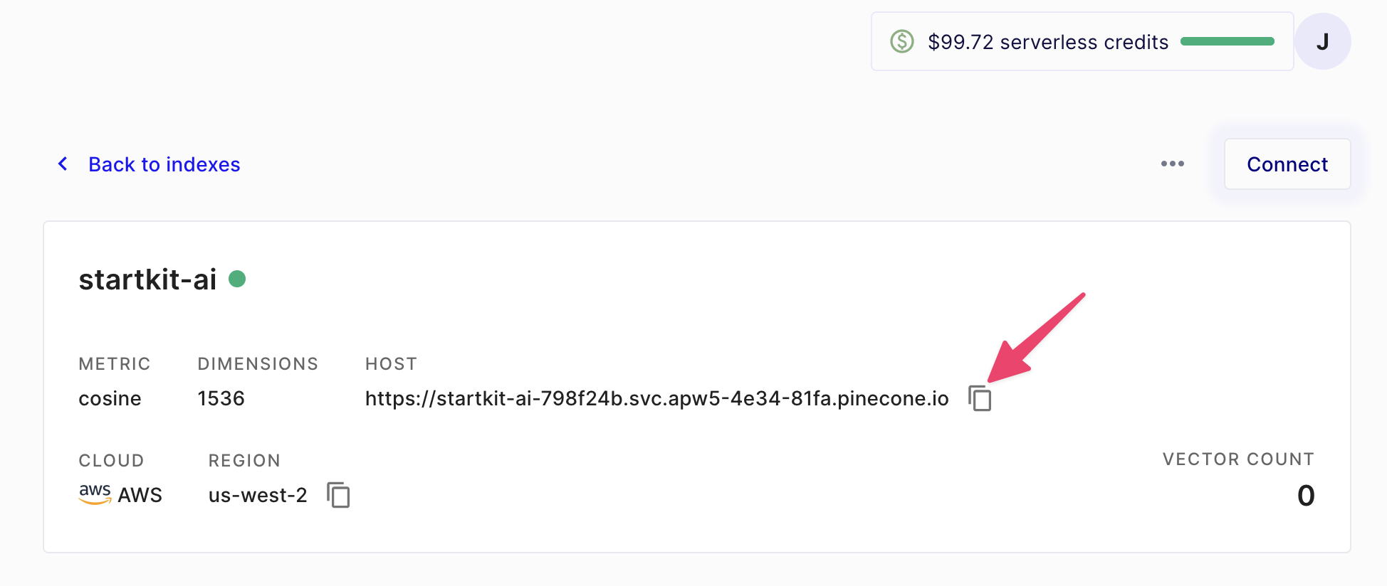Click the 1536 dimensions value
This screenshot has width=1387, height=586.
tap(221, 398)
